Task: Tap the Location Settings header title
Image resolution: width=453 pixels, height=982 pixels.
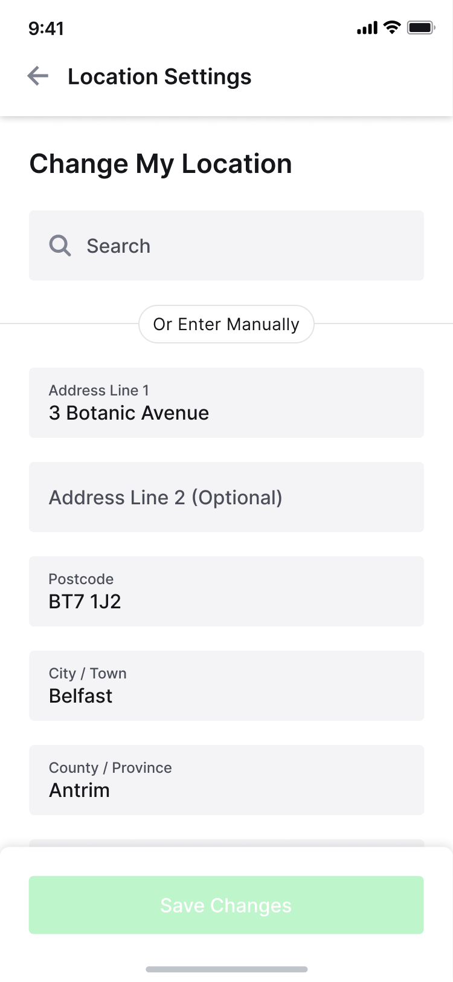Action: (x=159, y=77)
